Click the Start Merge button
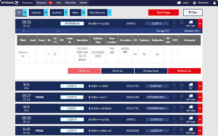 (163, 13)
